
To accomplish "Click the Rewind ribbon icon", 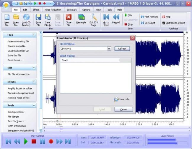I will 116,17.
